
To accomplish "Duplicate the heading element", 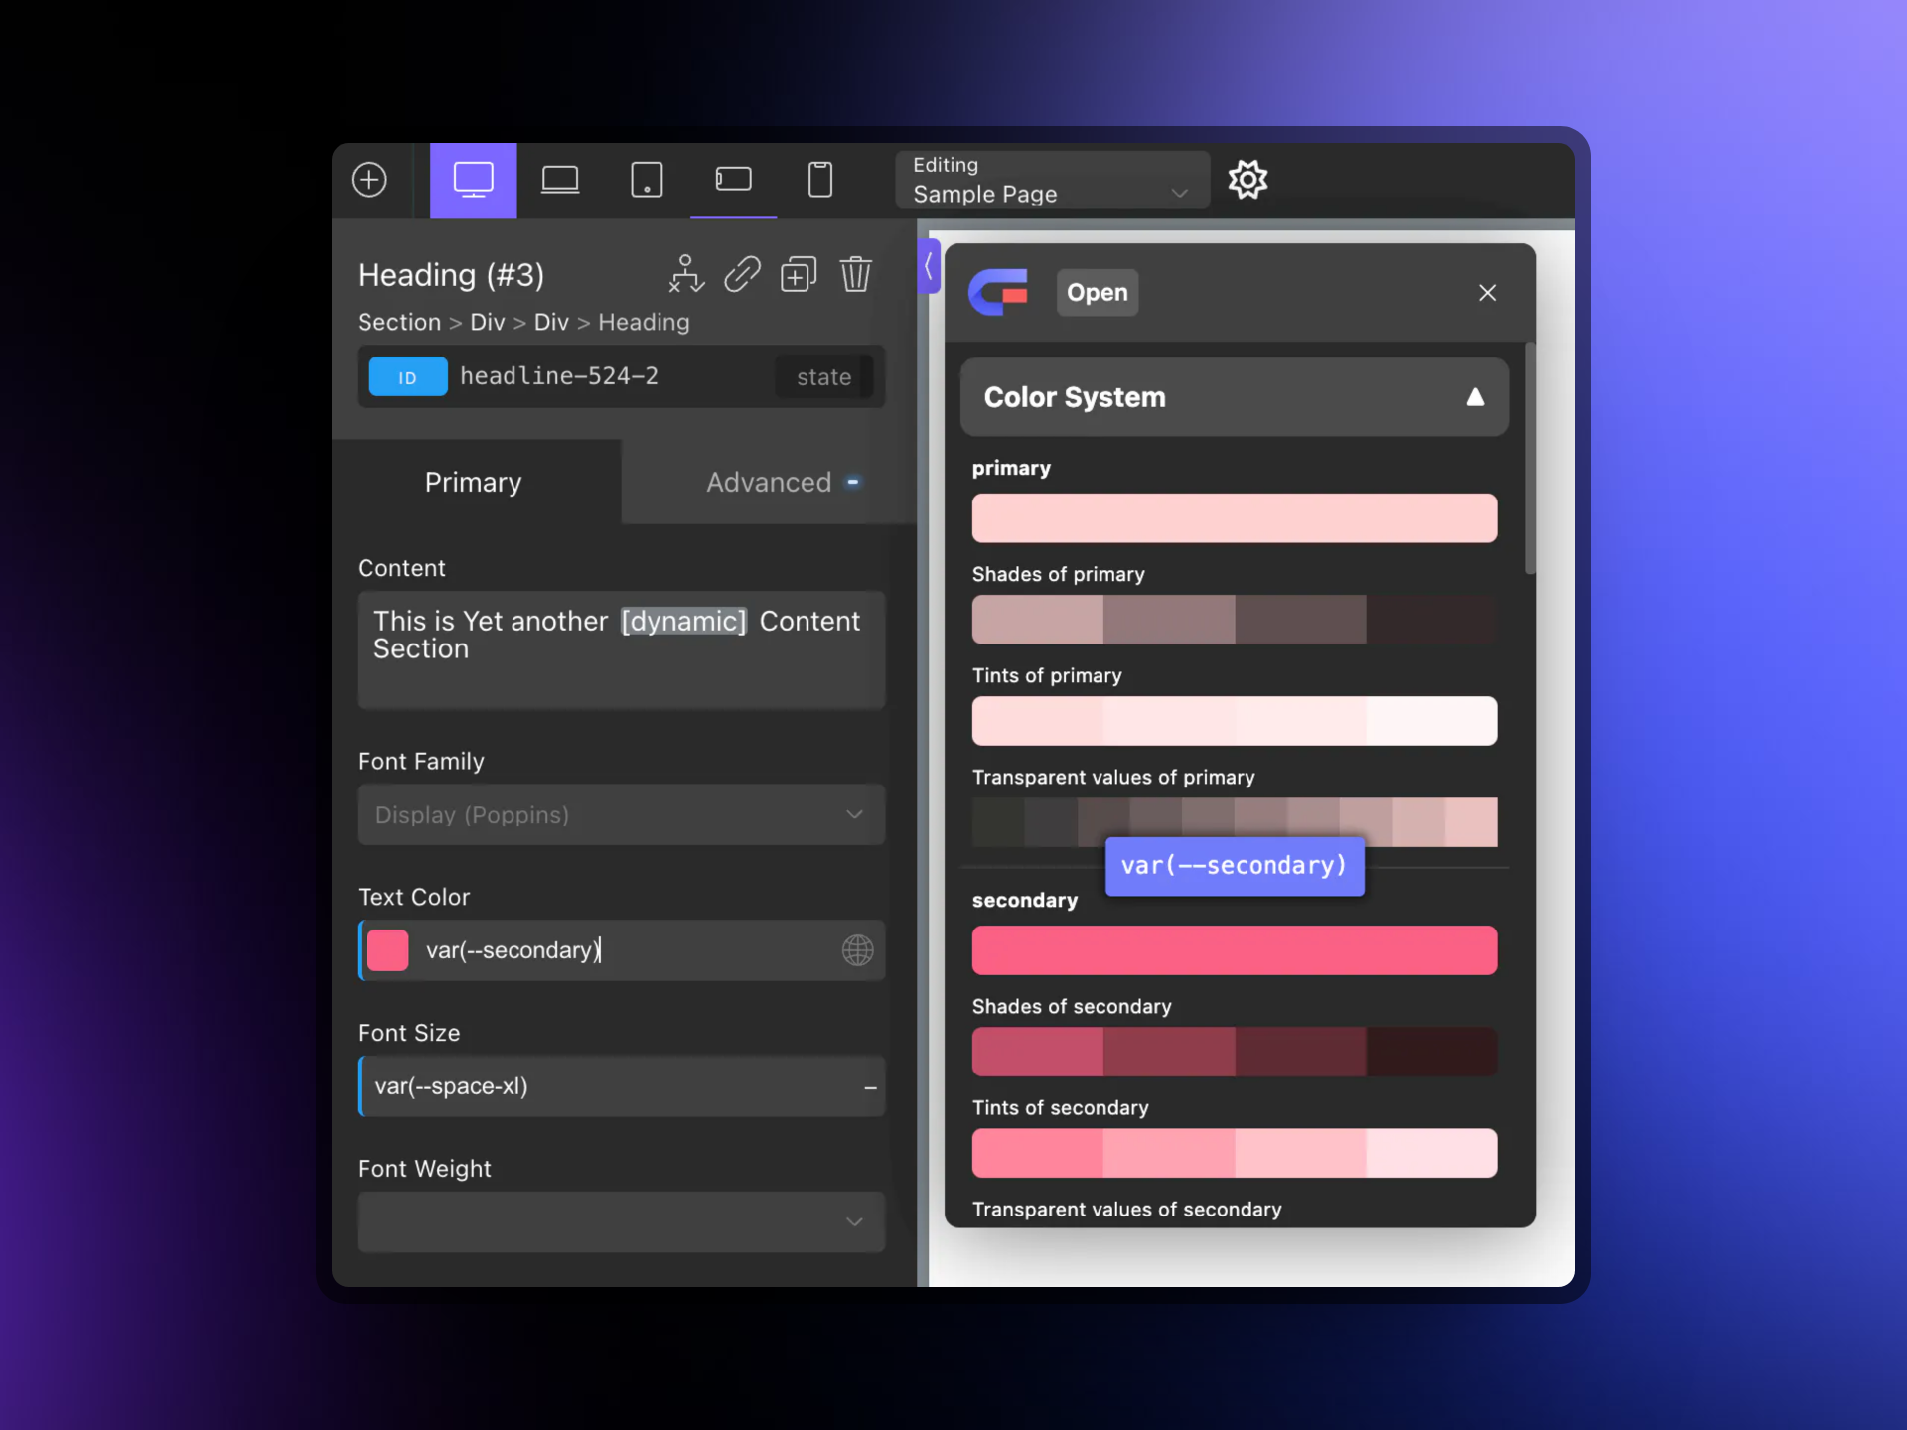I will tap(799, 274).
